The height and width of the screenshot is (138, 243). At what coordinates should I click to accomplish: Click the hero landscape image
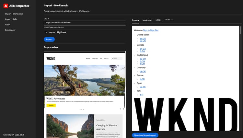coord(84,80)
